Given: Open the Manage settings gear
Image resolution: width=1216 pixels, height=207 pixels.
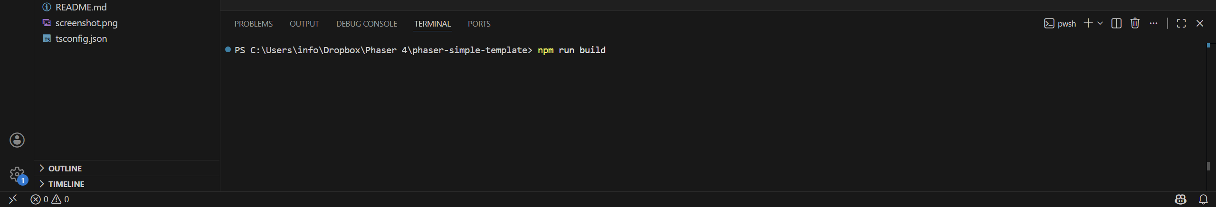Looking at the screenshot, I should tap(17, 174).
